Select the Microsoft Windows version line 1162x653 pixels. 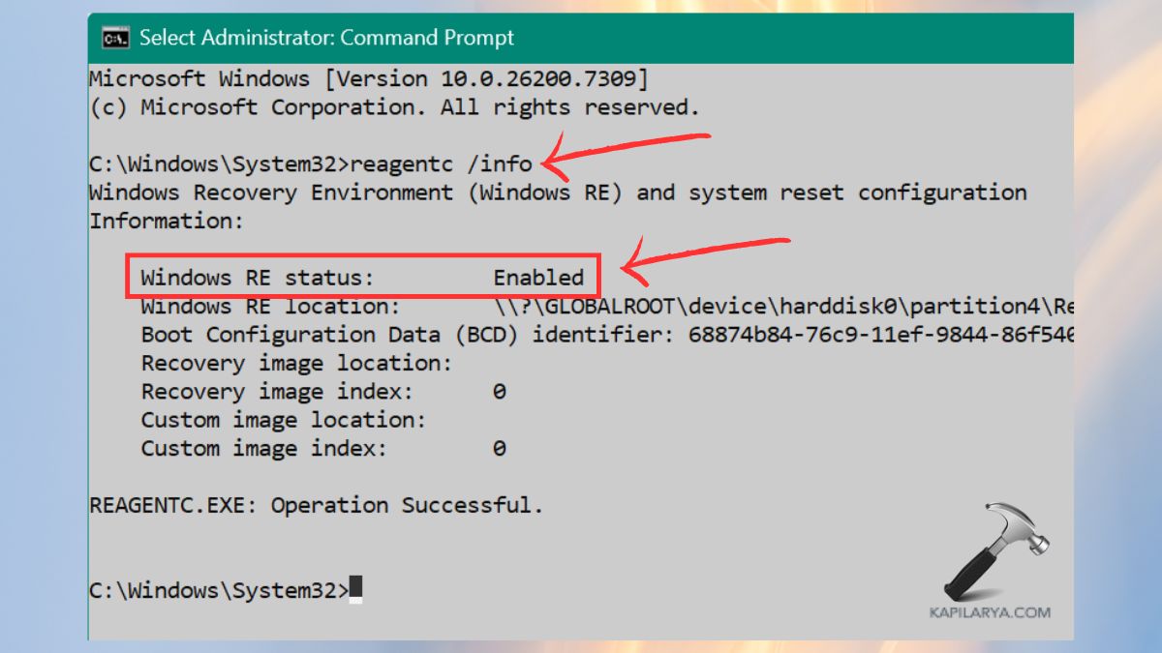coord(368,78)
